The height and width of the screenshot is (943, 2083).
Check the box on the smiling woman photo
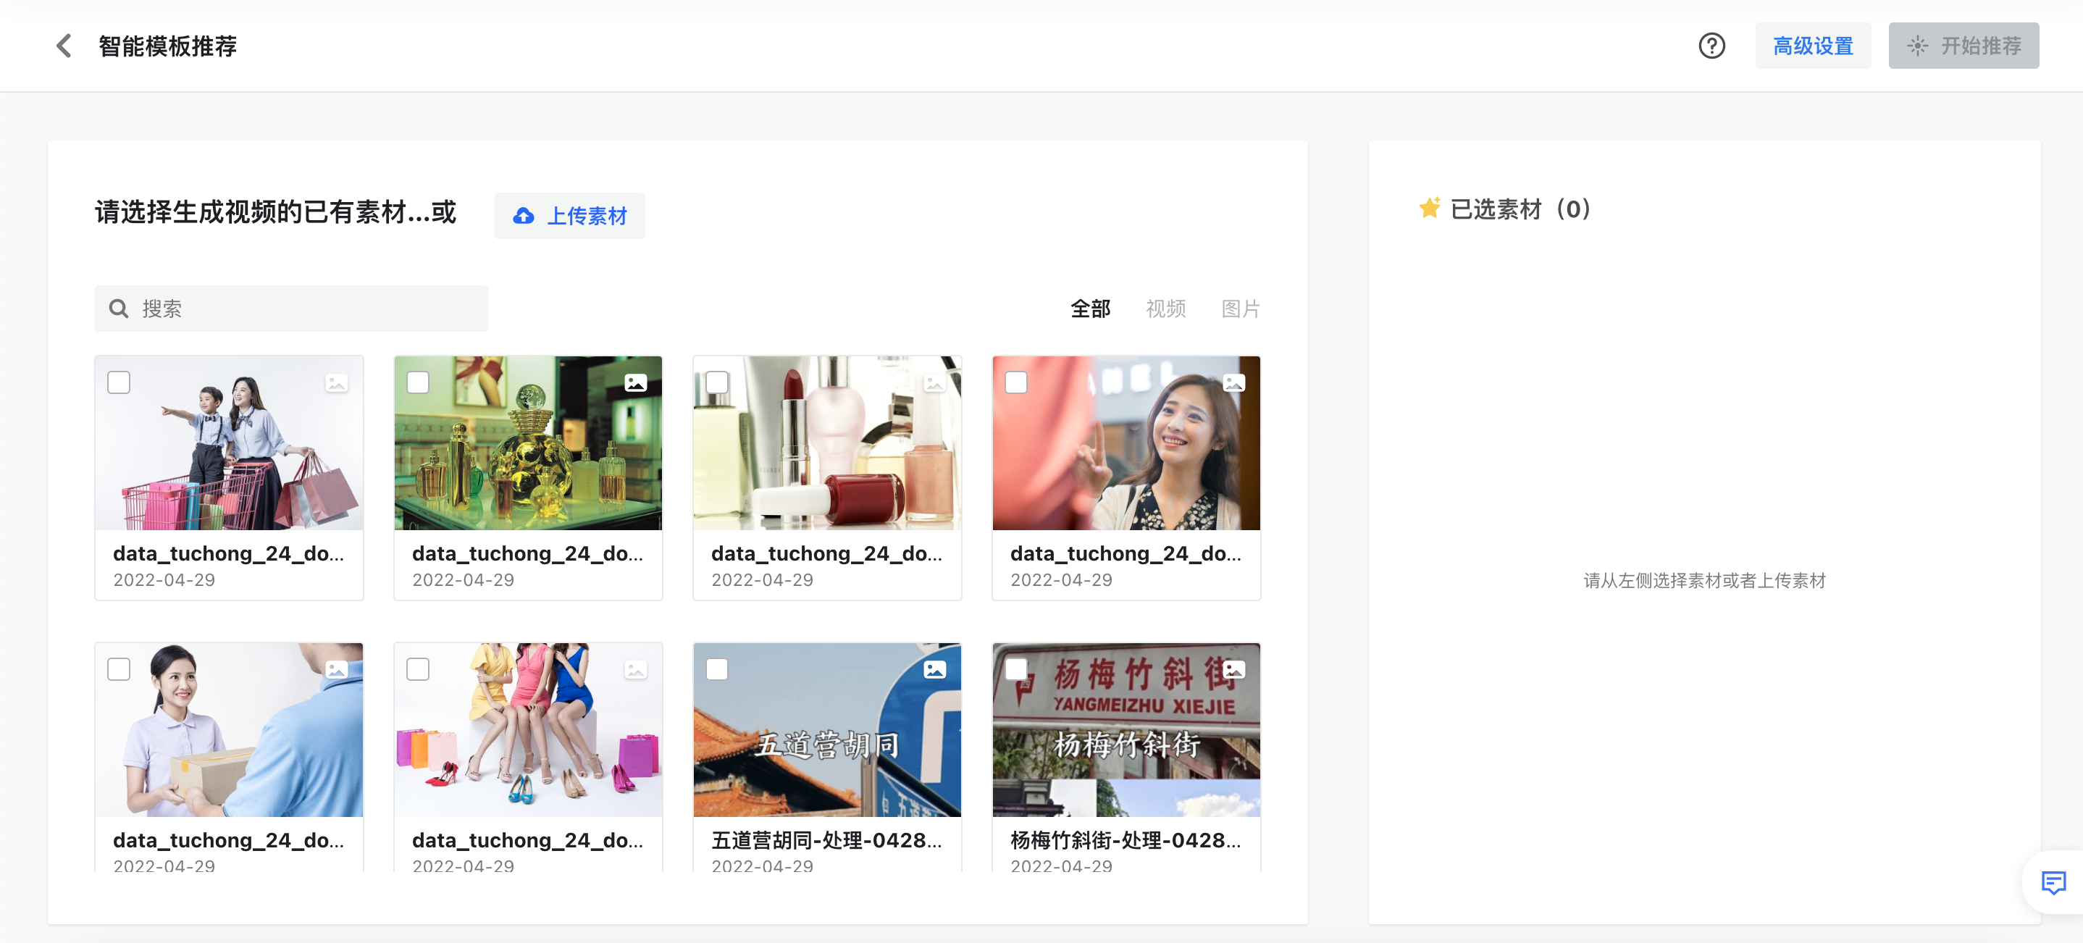point(1016,382)
